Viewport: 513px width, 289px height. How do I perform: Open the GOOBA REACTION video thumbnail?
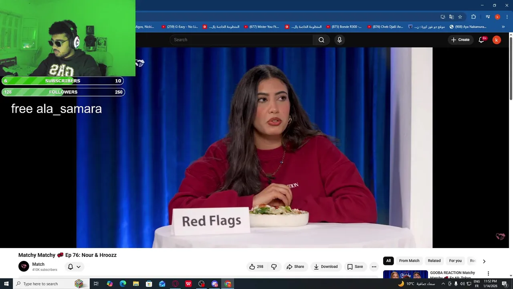pyautogui.click(x=405, y=275)
